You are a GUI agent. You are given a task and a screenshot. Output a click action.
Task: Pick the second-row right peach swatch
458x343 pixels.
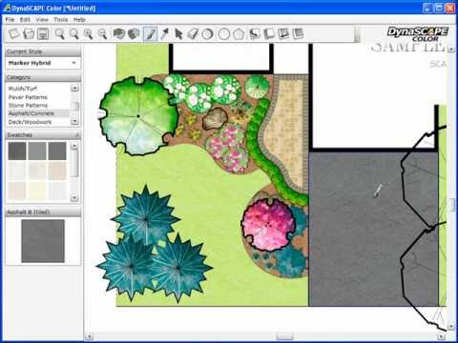click(x=57, y=171)
